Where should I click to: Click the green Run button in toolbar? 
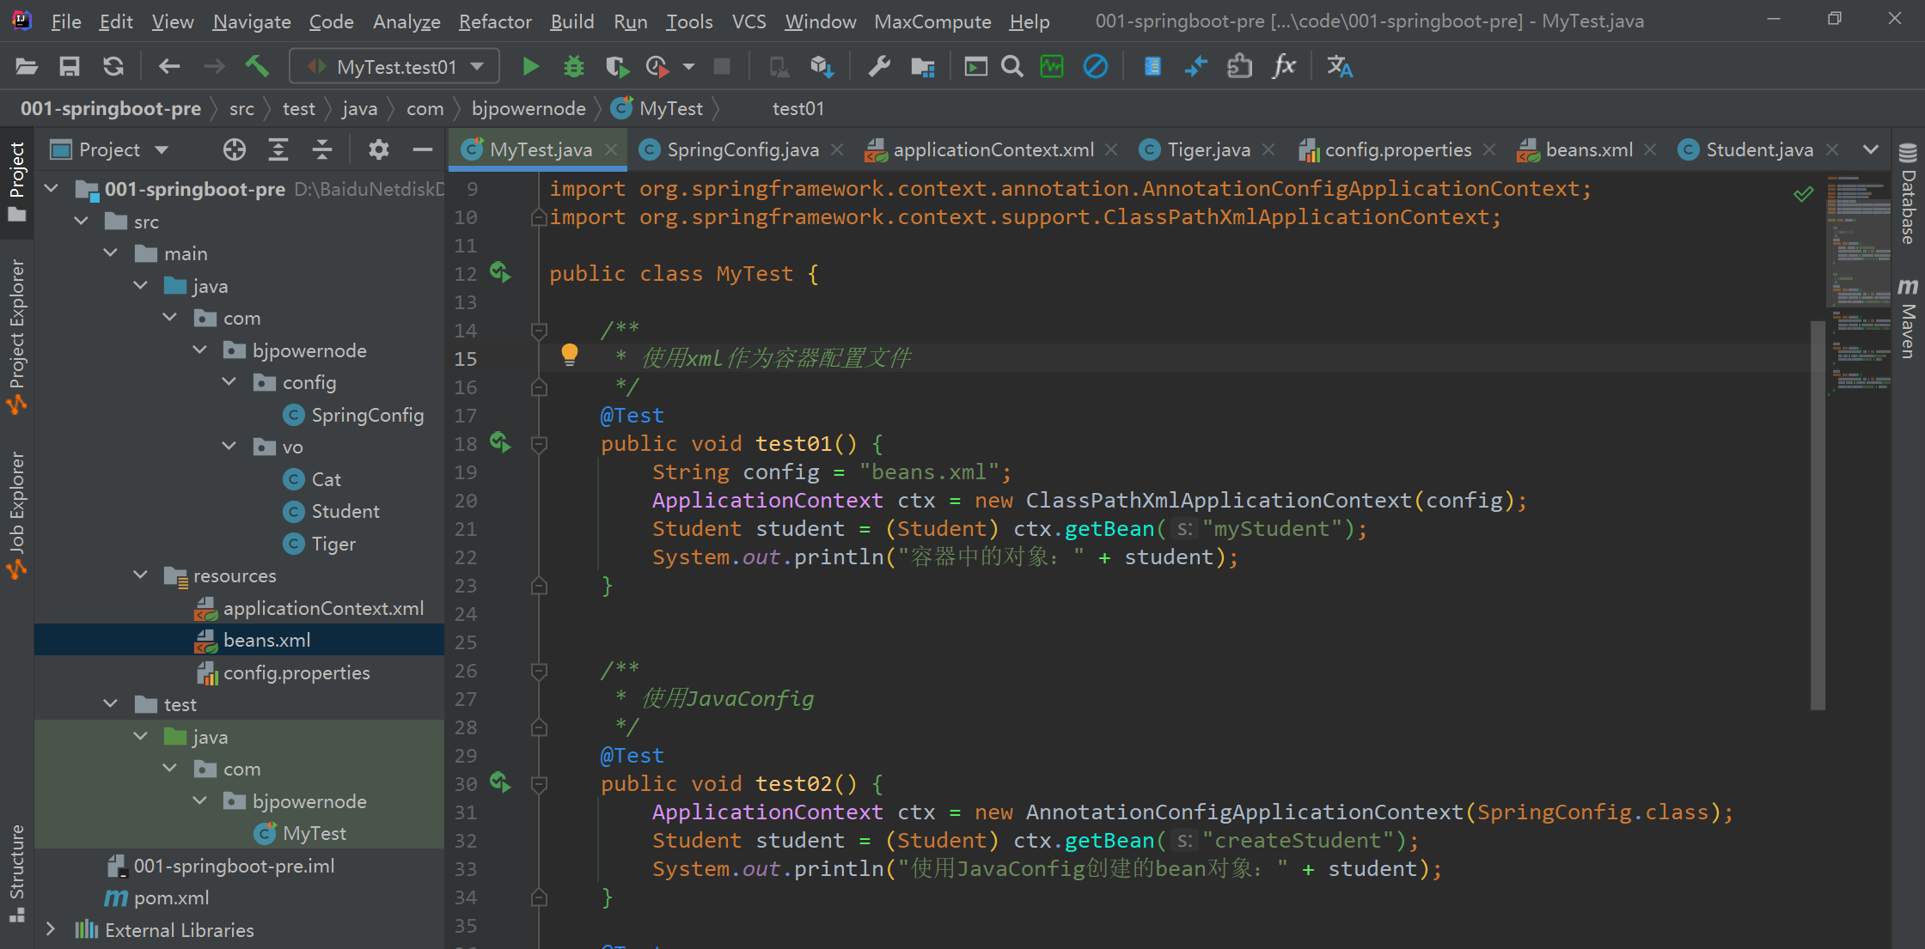[530, 66]
